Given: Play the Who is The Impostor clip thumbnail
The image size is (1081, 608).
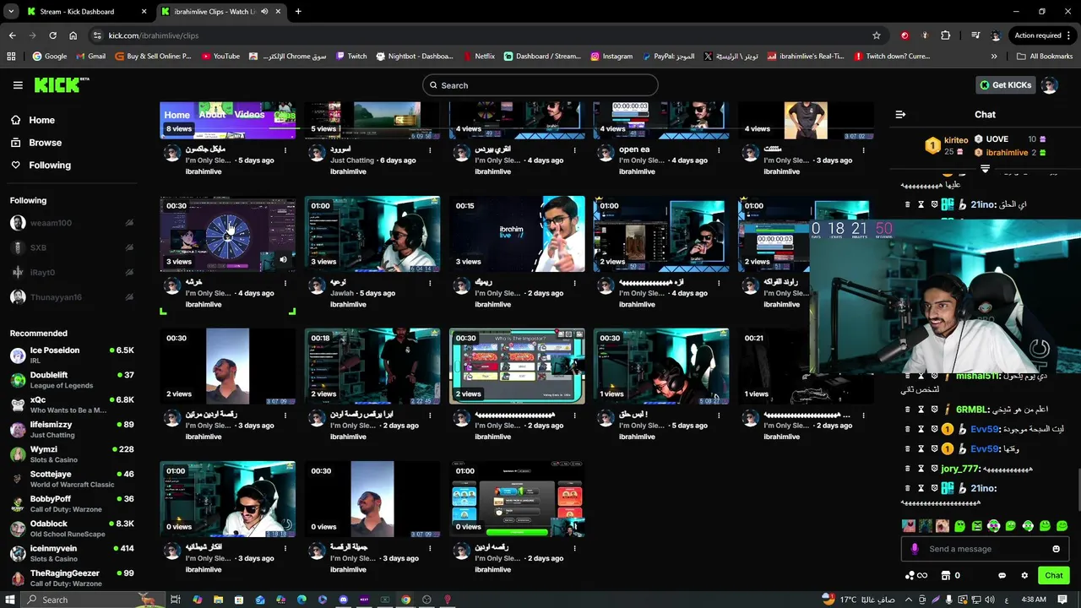Looking at the screenshot, I should 517,366.
